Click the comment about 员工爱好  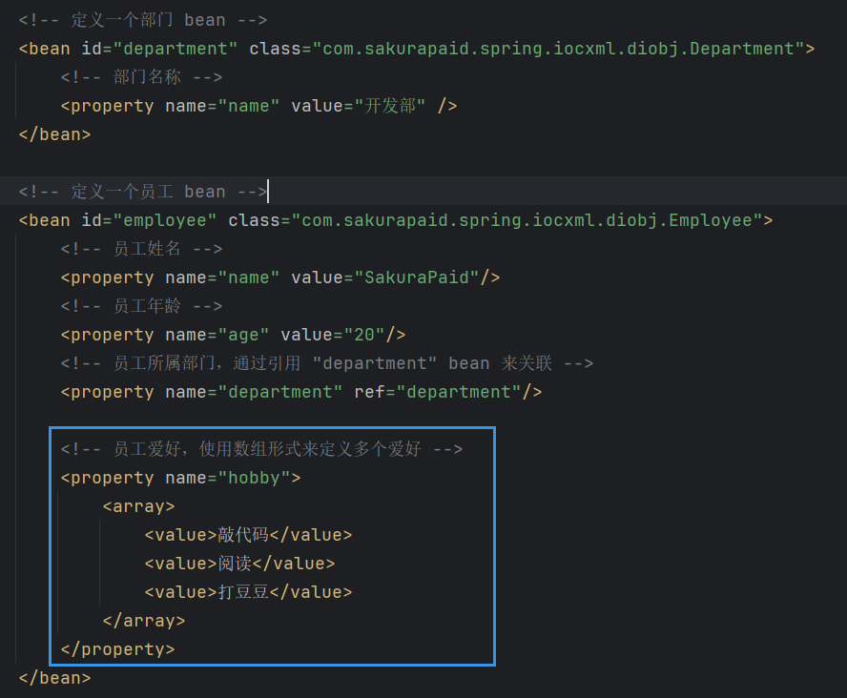(x=261, y=449)
